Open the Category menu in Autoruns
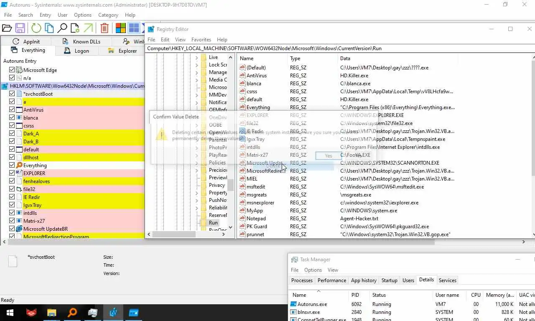535x321 pixels. click(x=108, y=15)
